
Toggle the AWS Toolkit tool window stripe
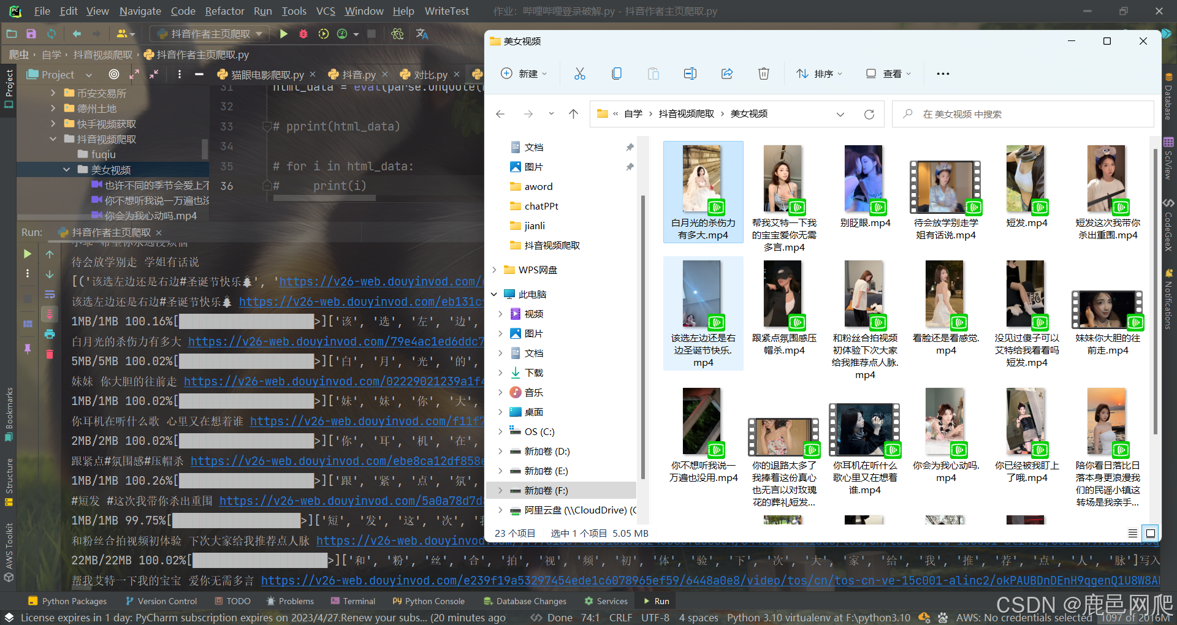pyautogui.click(x=9, y=551)
